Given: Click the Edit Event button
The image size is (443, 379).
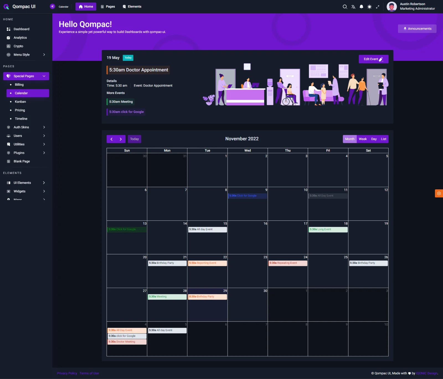Looking at the screenshot, I should tap(373, 59).
